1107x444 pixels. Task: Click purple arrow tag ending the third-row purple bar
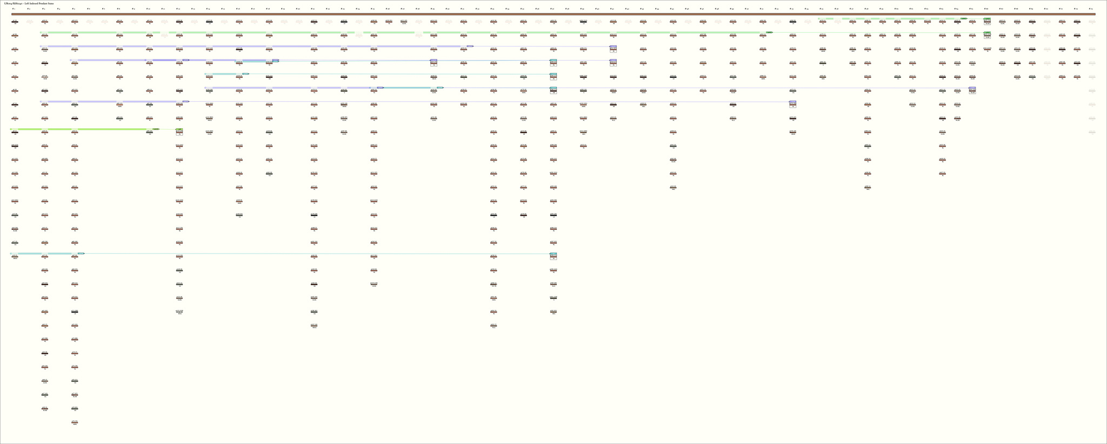[x=470, y=46]
